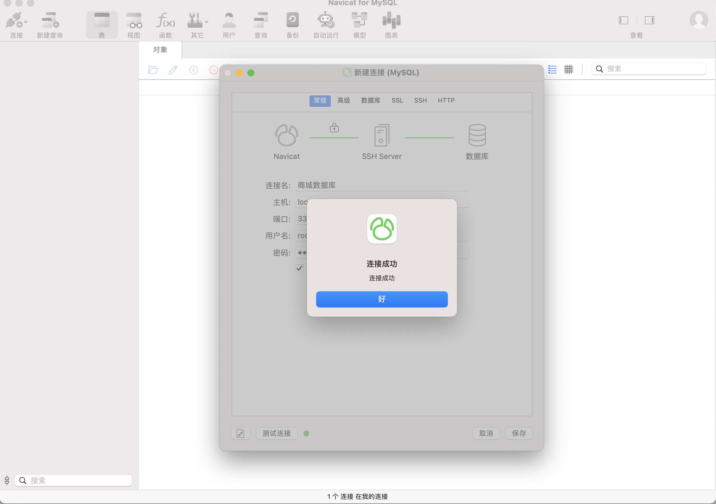Screen dimensions: 716x504
Task: Click the 保存 save button
Action: tap(519, 433)
